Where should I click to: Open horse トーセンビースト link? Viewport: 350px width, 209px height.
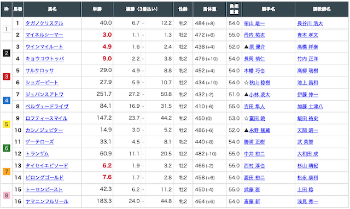tap(44, 189)
